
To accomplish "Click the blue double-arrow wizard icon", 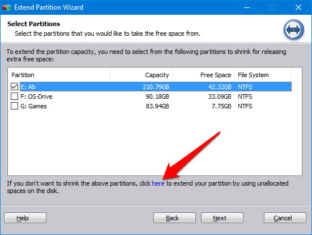I will [293, 30].
